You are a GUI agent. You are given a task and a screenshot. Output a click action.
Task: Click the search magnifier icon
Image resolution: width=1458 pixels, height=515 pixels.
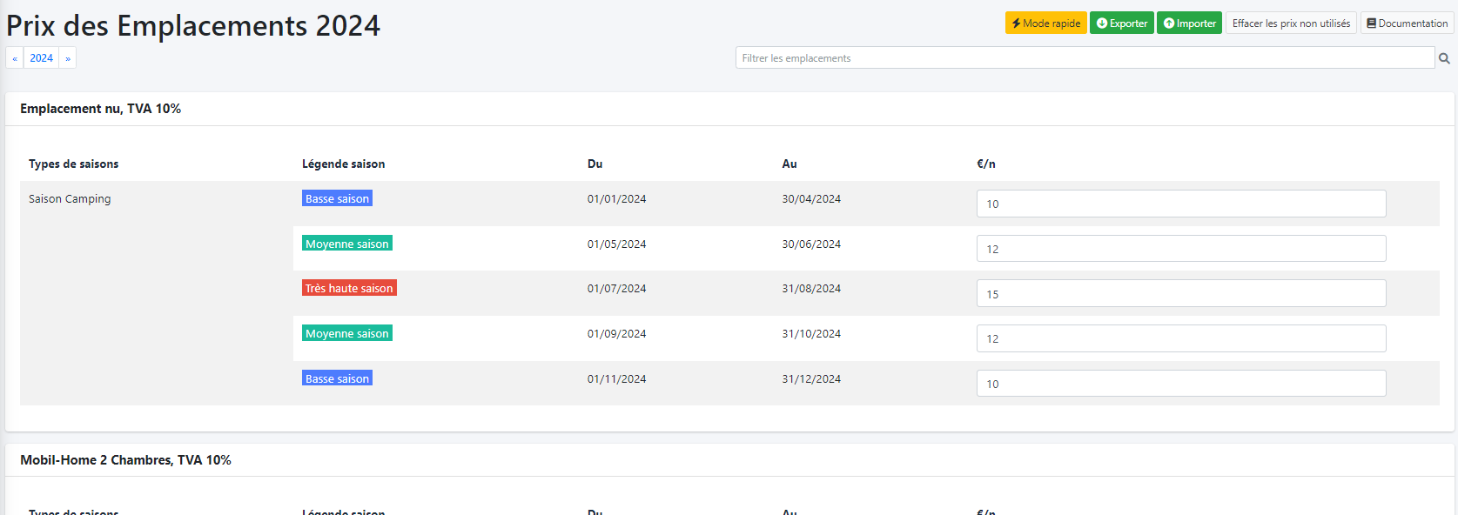click(1444, 58)
